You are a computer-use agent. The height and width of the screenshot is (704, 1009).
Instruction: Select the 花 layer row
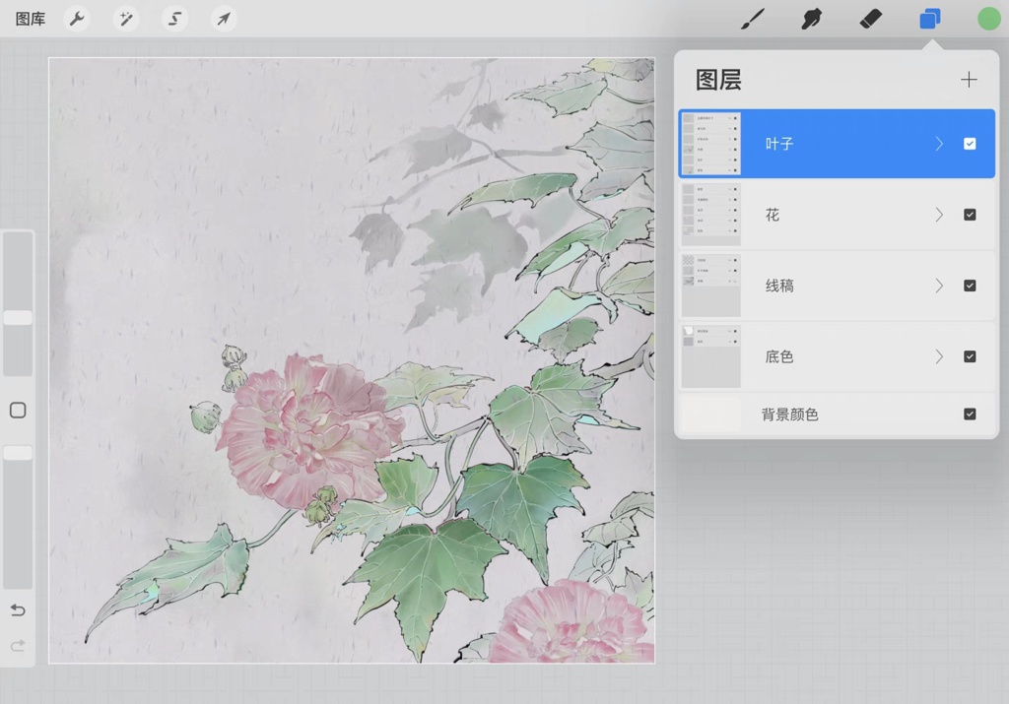(x=838, y=215)
